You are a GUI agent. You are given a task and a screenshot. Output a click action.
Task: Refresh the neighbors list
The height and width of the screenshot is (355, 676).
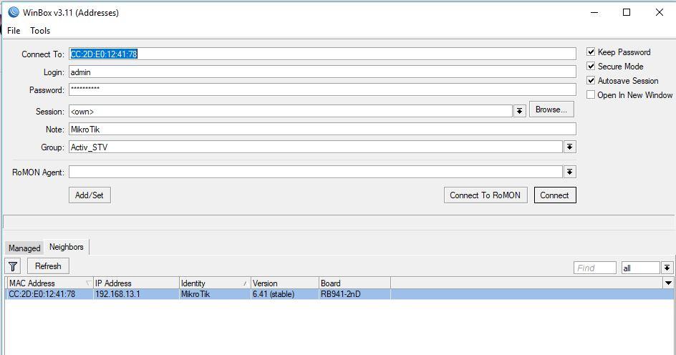click(x=48, y=266)
